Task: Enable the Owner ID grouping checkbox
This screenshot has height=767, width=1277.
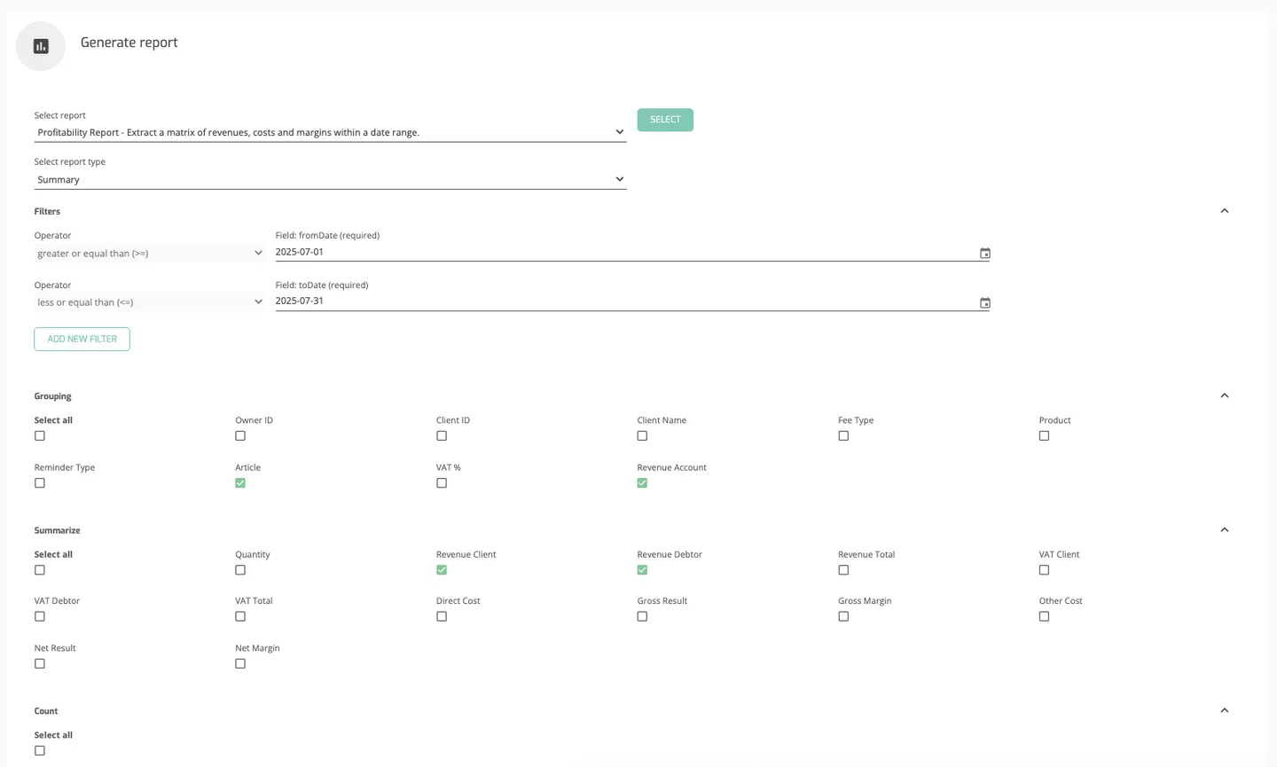Action: click(x=240, y=436)
